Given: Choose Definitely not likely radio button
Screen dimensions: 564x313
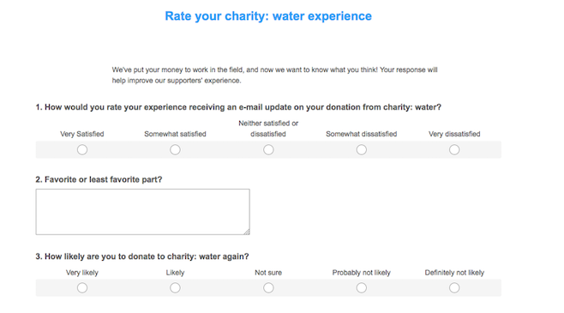Looking at the screenshot, I should tap(454, 288).
